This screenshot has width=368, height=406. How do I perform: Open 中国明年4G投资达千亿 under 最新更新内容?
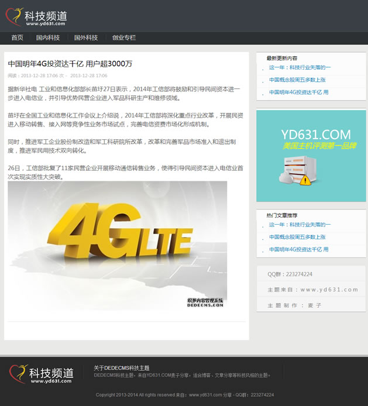tap(298, 92)
